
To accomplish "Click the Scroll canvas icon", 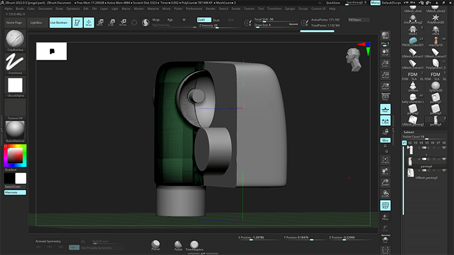I will pos(385,52).
